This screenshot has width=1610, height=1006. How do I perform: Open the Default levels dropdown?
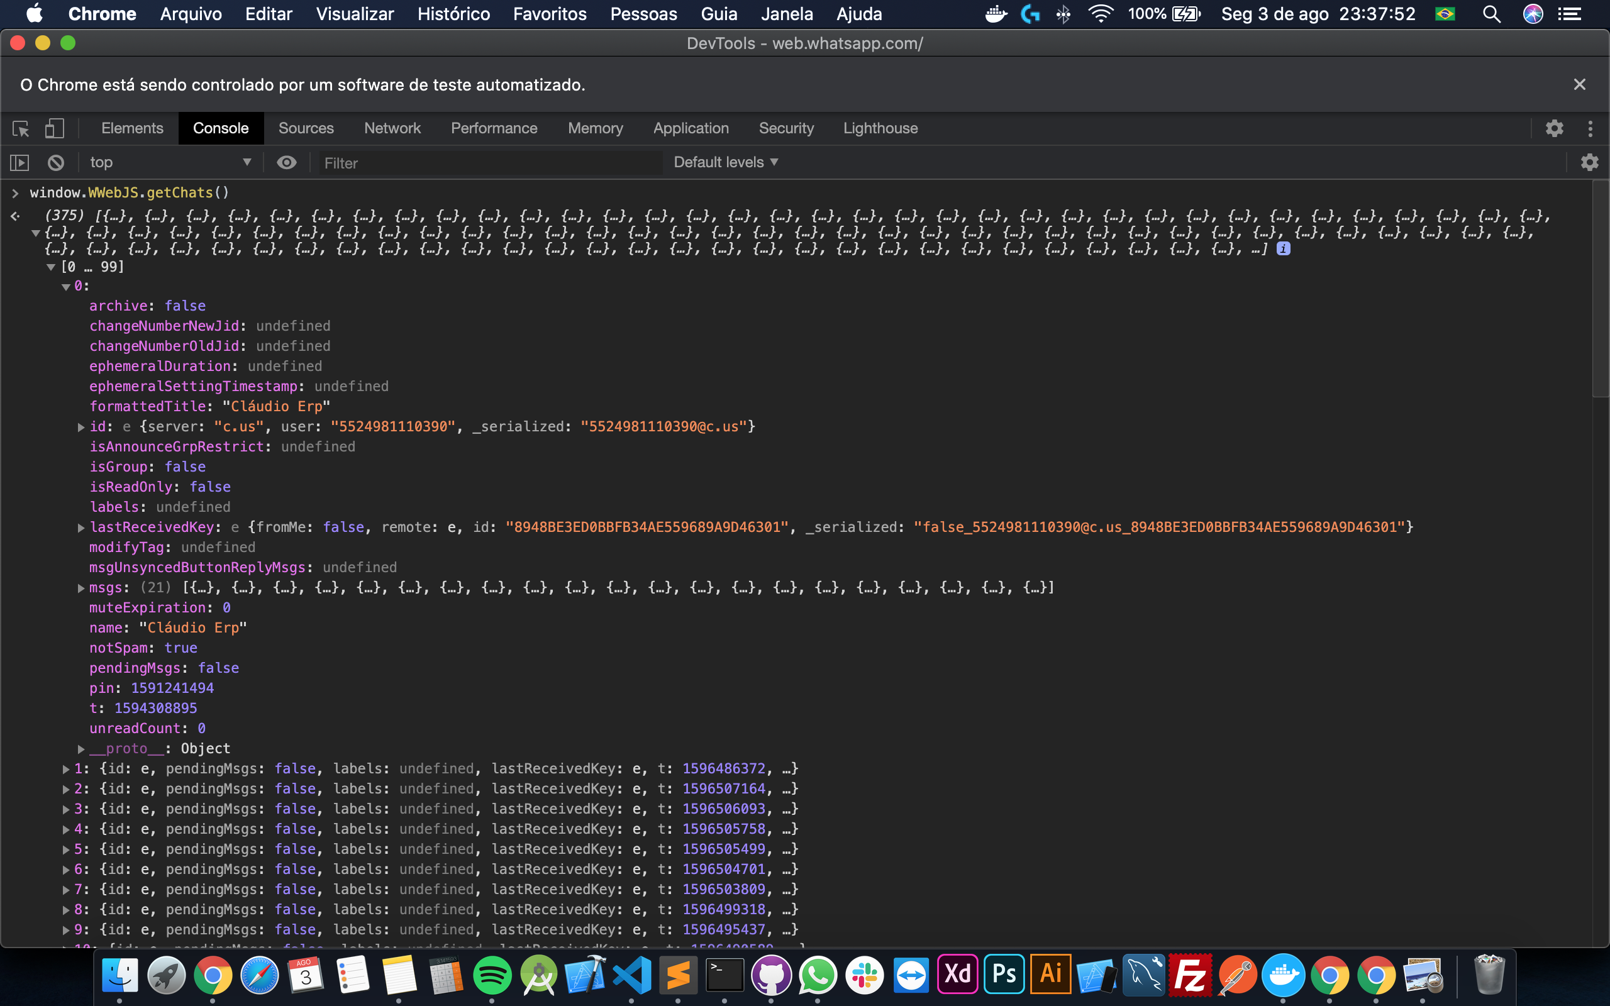coord(725,162)
